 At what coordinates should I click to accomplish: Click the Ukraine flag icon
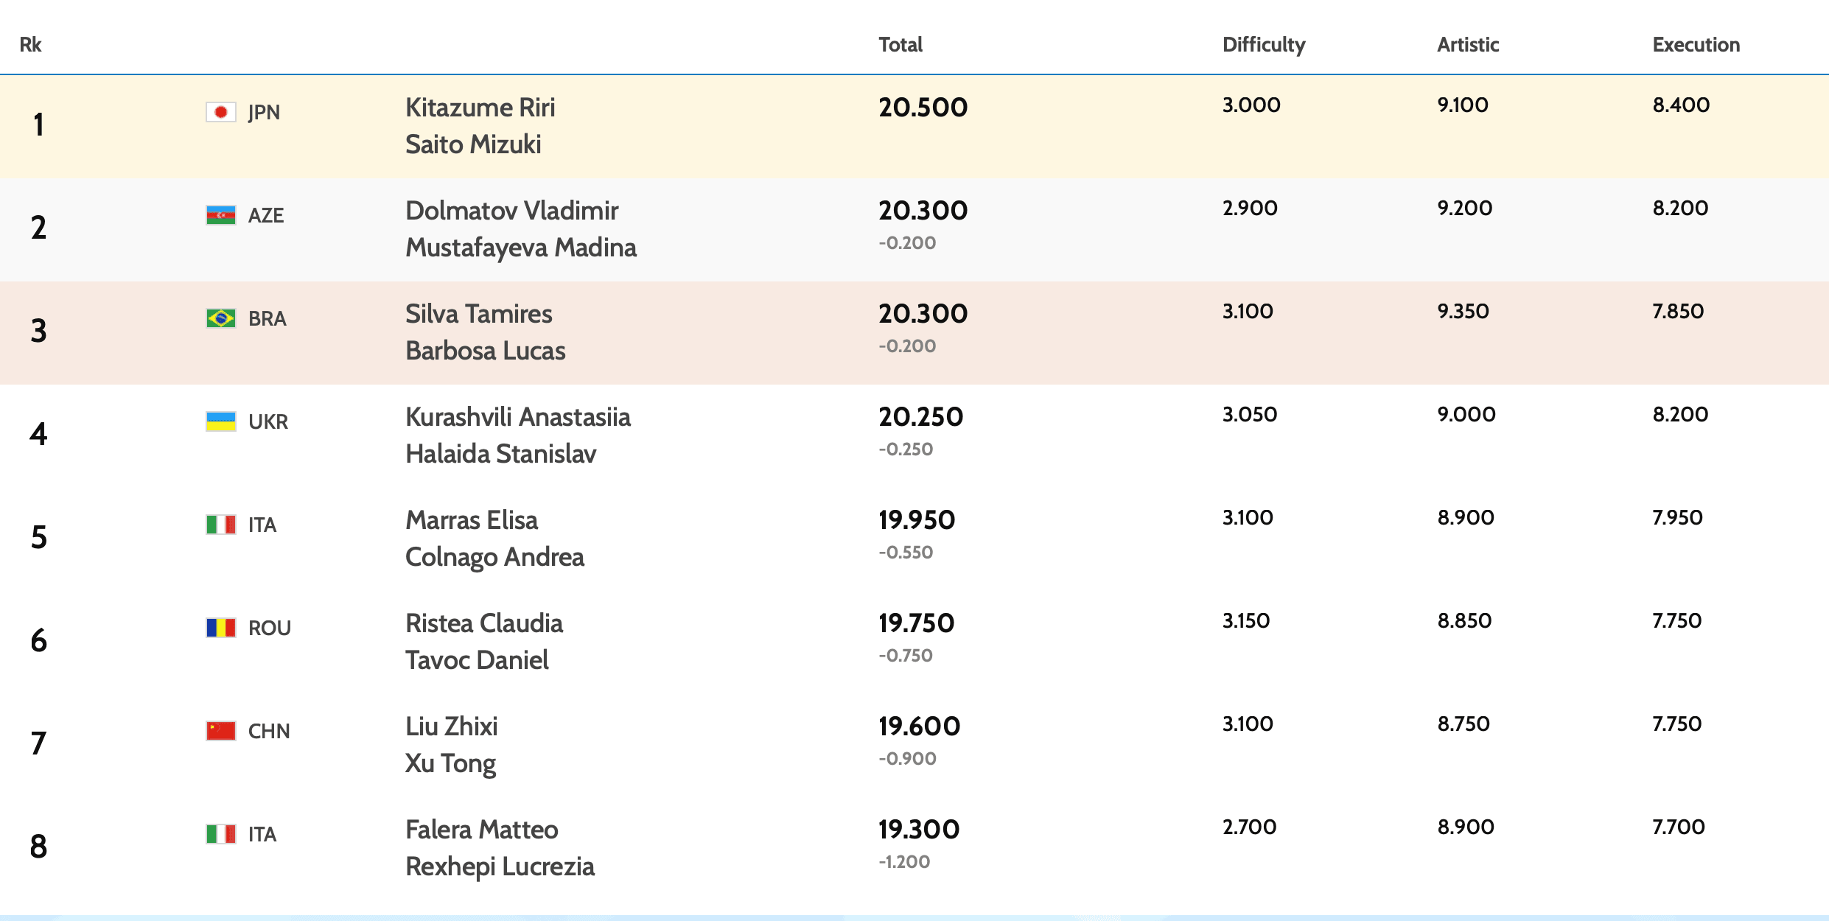220,421
